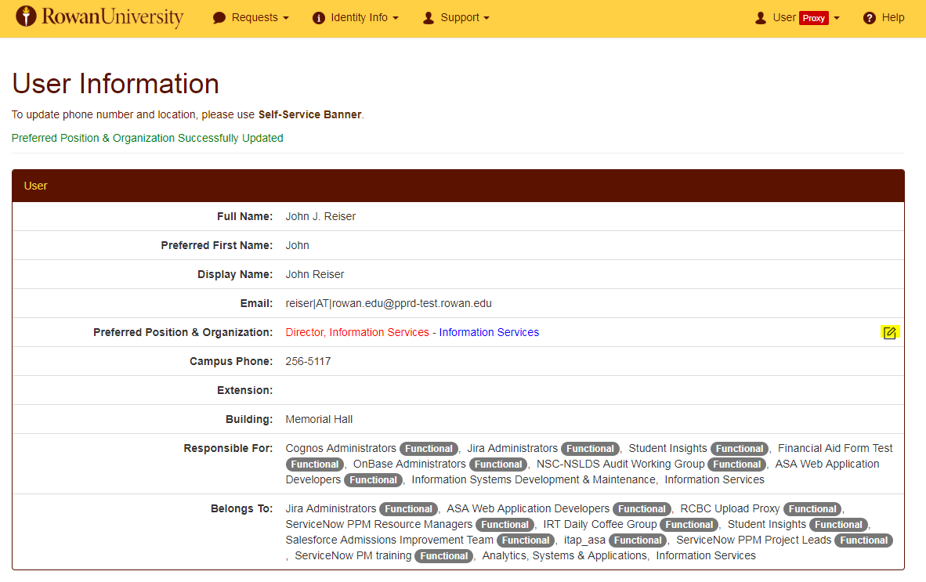
Task: Click Salesforce Admissions Improvement Team name
Action: 389,540
